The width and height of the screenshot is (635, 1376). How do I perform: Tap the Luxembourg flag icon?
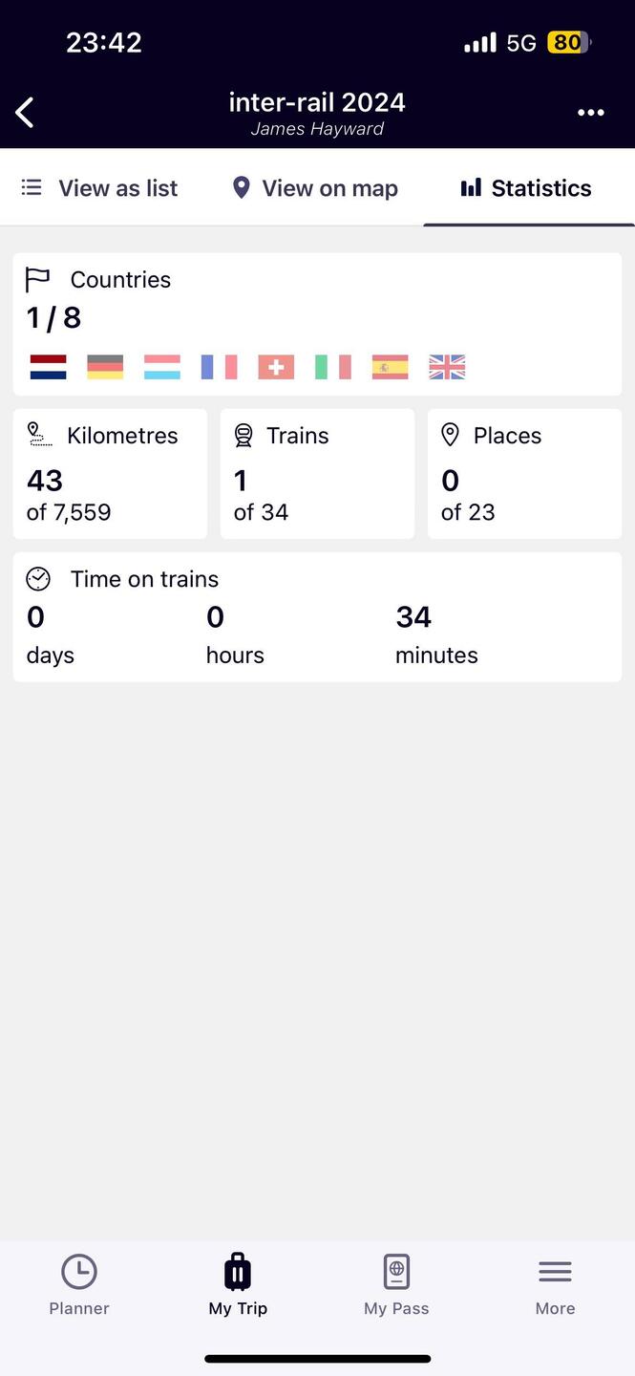(162, 367)
